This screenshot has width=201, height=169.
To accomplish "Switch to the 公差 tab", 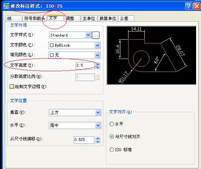I will pos(126,19).
